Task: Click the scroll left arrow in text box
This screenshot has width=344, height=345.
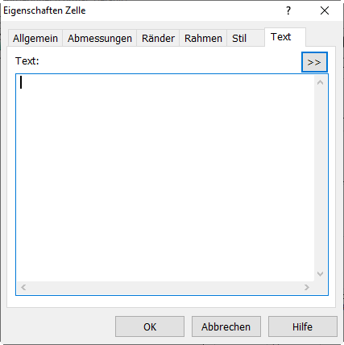Action: (23, 288)
